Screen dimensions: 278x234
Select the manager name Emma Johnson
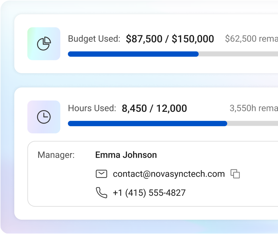coord(126,155)
